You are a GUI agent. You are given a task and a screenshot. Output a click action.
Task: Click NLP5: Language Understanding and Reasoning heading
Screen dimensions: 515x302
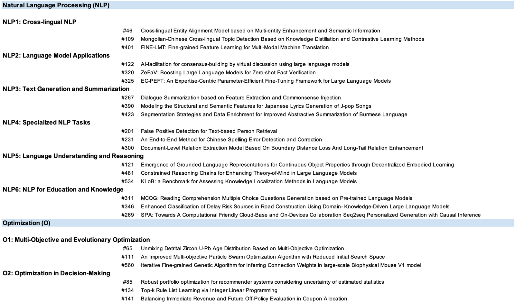click(x=73, y=156)
